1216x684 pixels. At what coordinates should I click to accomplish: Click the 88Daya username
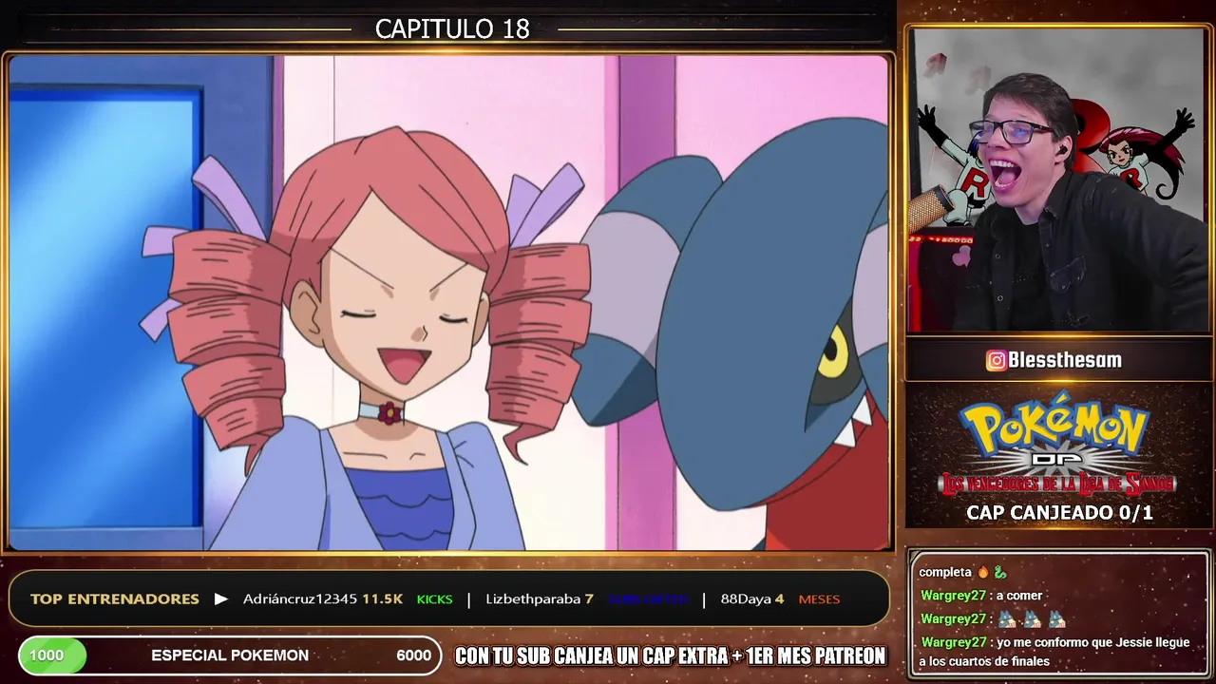746,599
